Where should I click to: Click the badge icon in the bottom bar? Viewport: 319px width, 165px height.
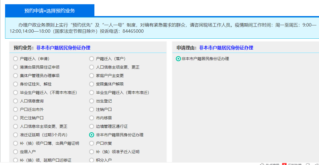click(308, 164)
